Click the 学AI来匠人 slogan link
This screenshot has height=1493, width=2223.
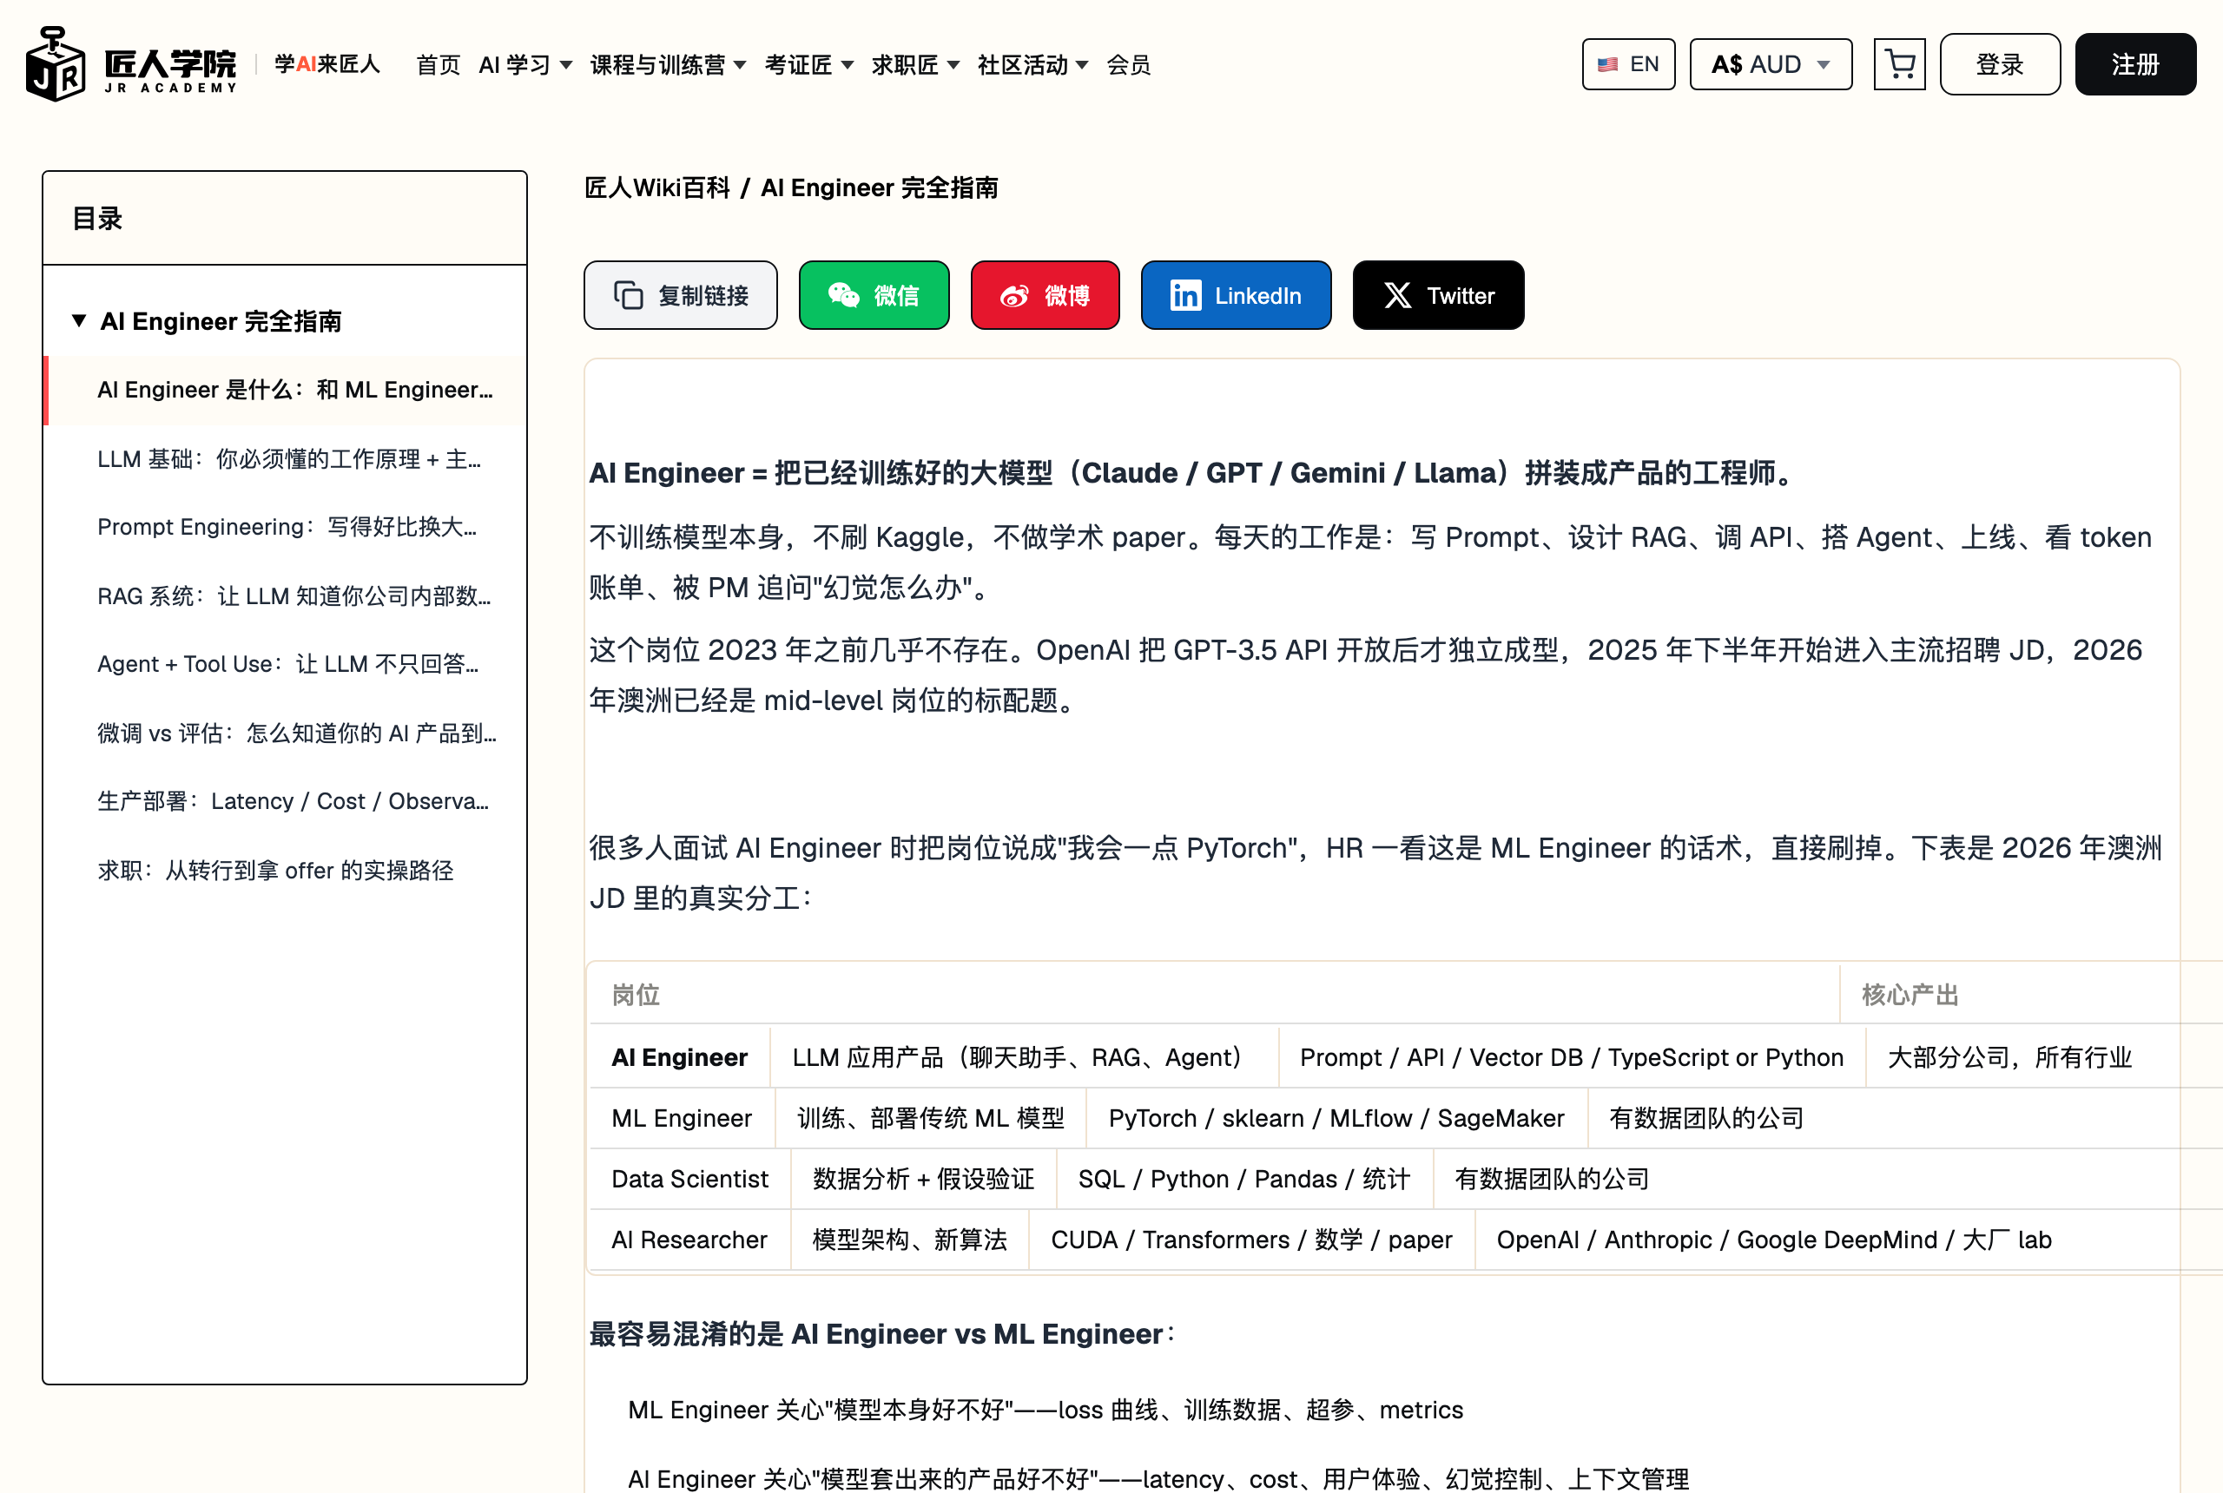pyautogui.click(x=327, y=63)
